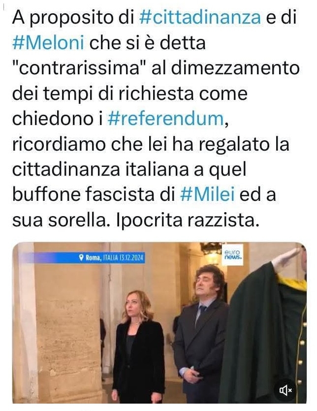The image size is (317, 411).
Task: Unmute the video with the speaker icon
Action: [x=286, y=390]
